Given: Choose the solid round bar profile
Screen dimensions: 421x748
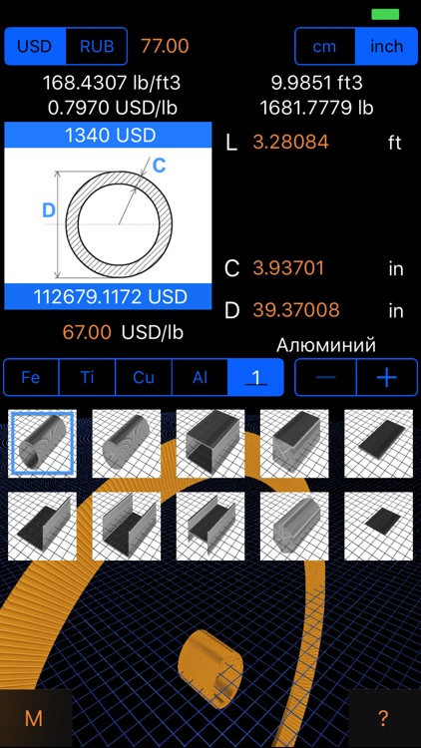Looking at the screenshot, I should [x=127, y=444].
